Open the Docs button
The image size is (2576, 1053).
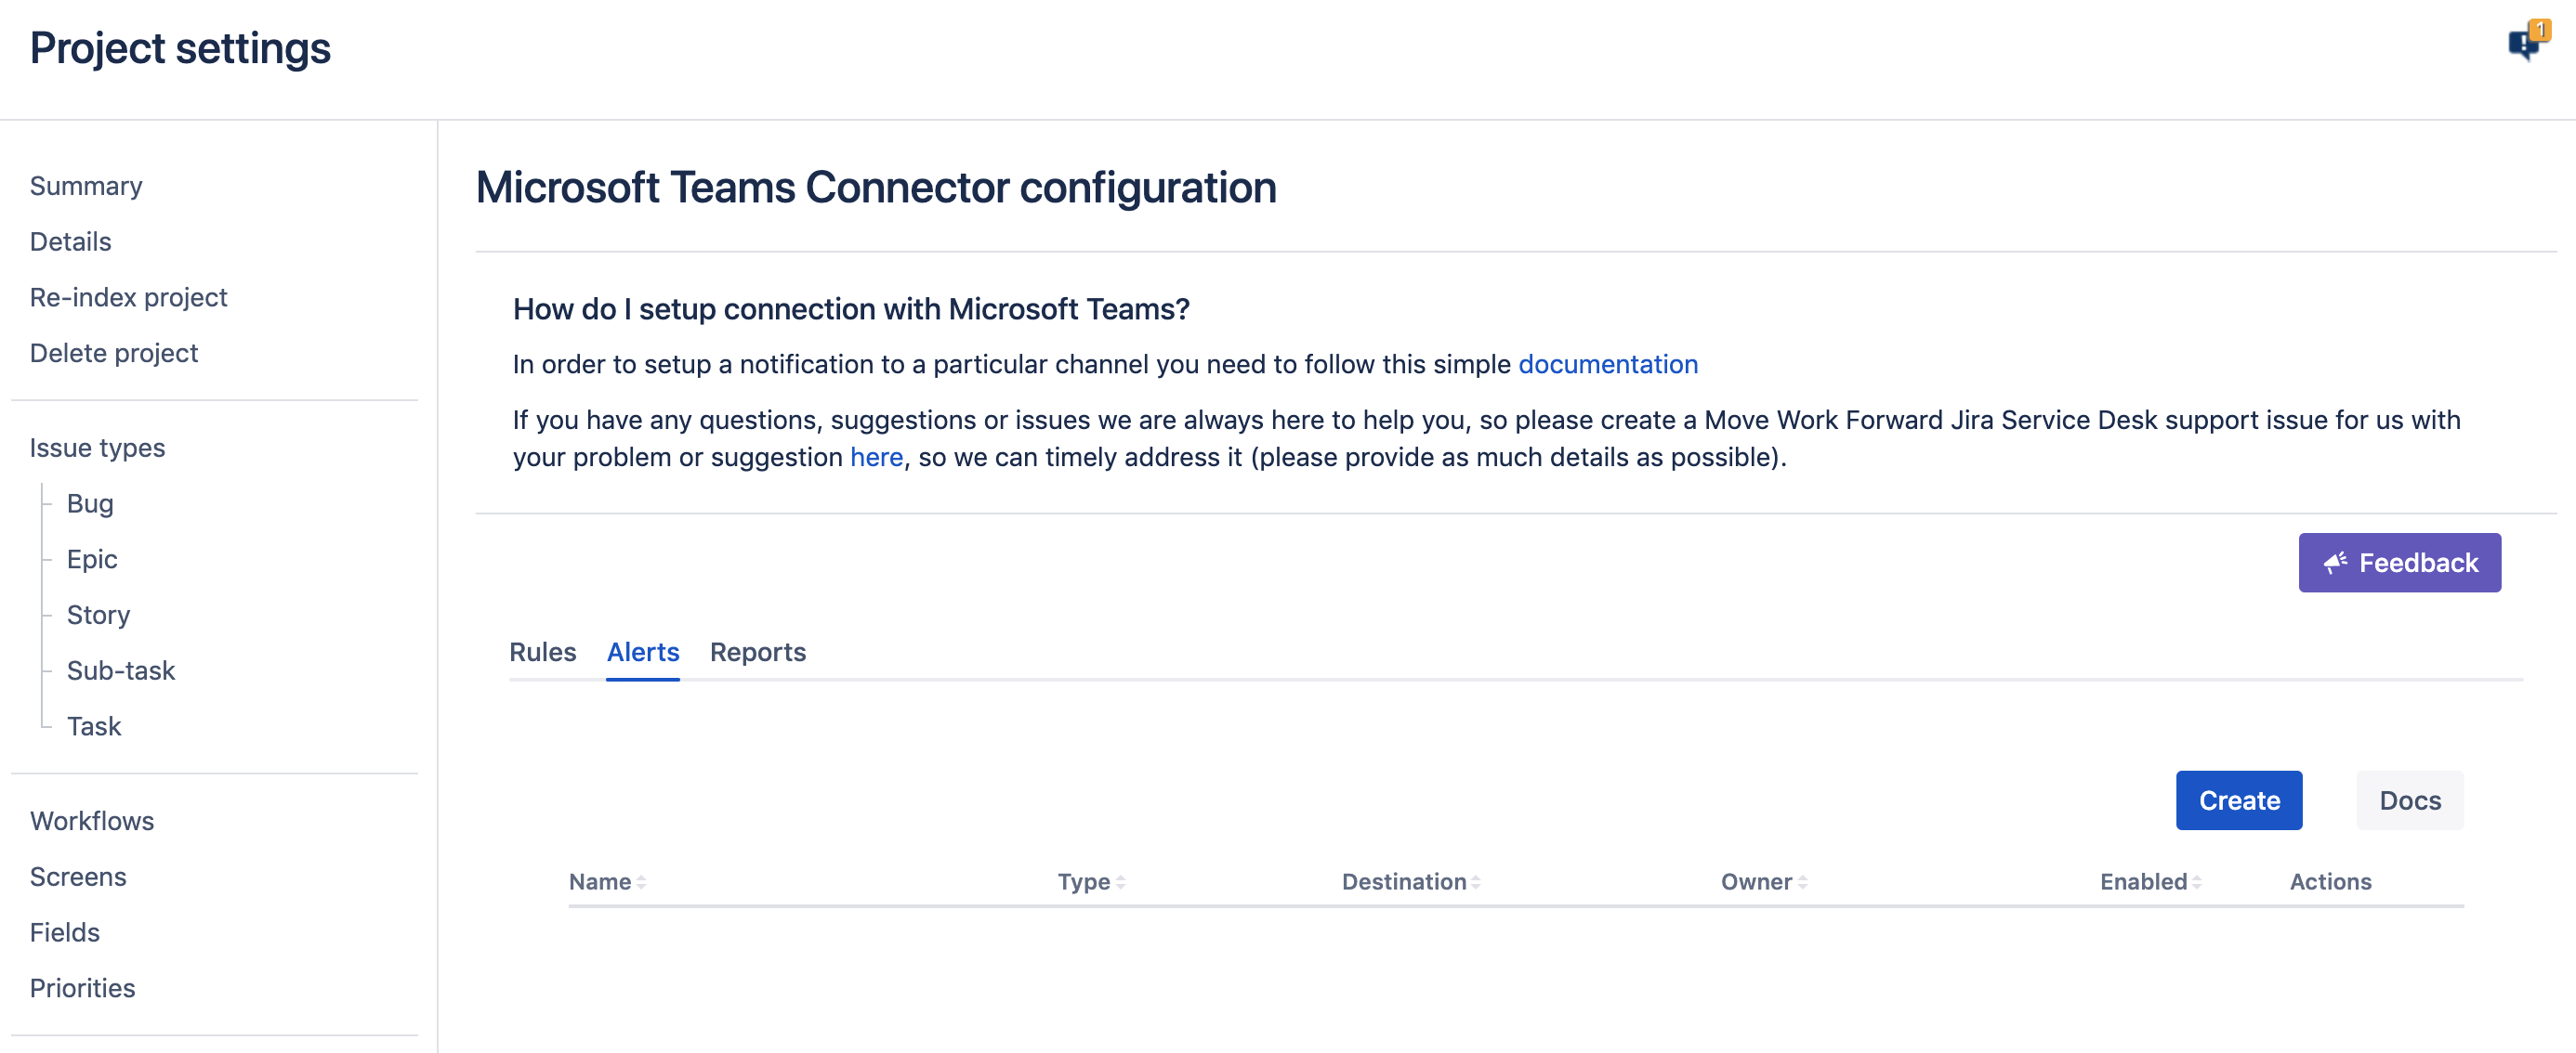point(2409,800)
